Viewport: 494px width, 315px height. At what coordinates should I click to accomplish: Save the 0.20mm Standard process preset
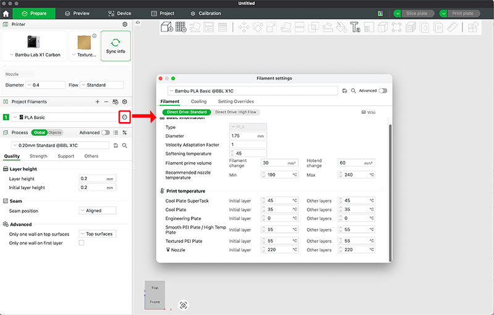pos(115,145)
